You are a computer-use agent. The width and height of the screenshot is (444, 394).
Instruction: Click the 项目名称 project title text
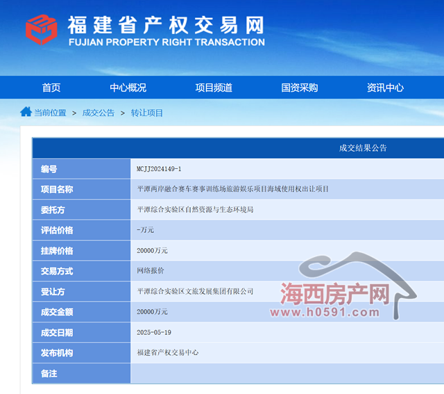(233, 189)
